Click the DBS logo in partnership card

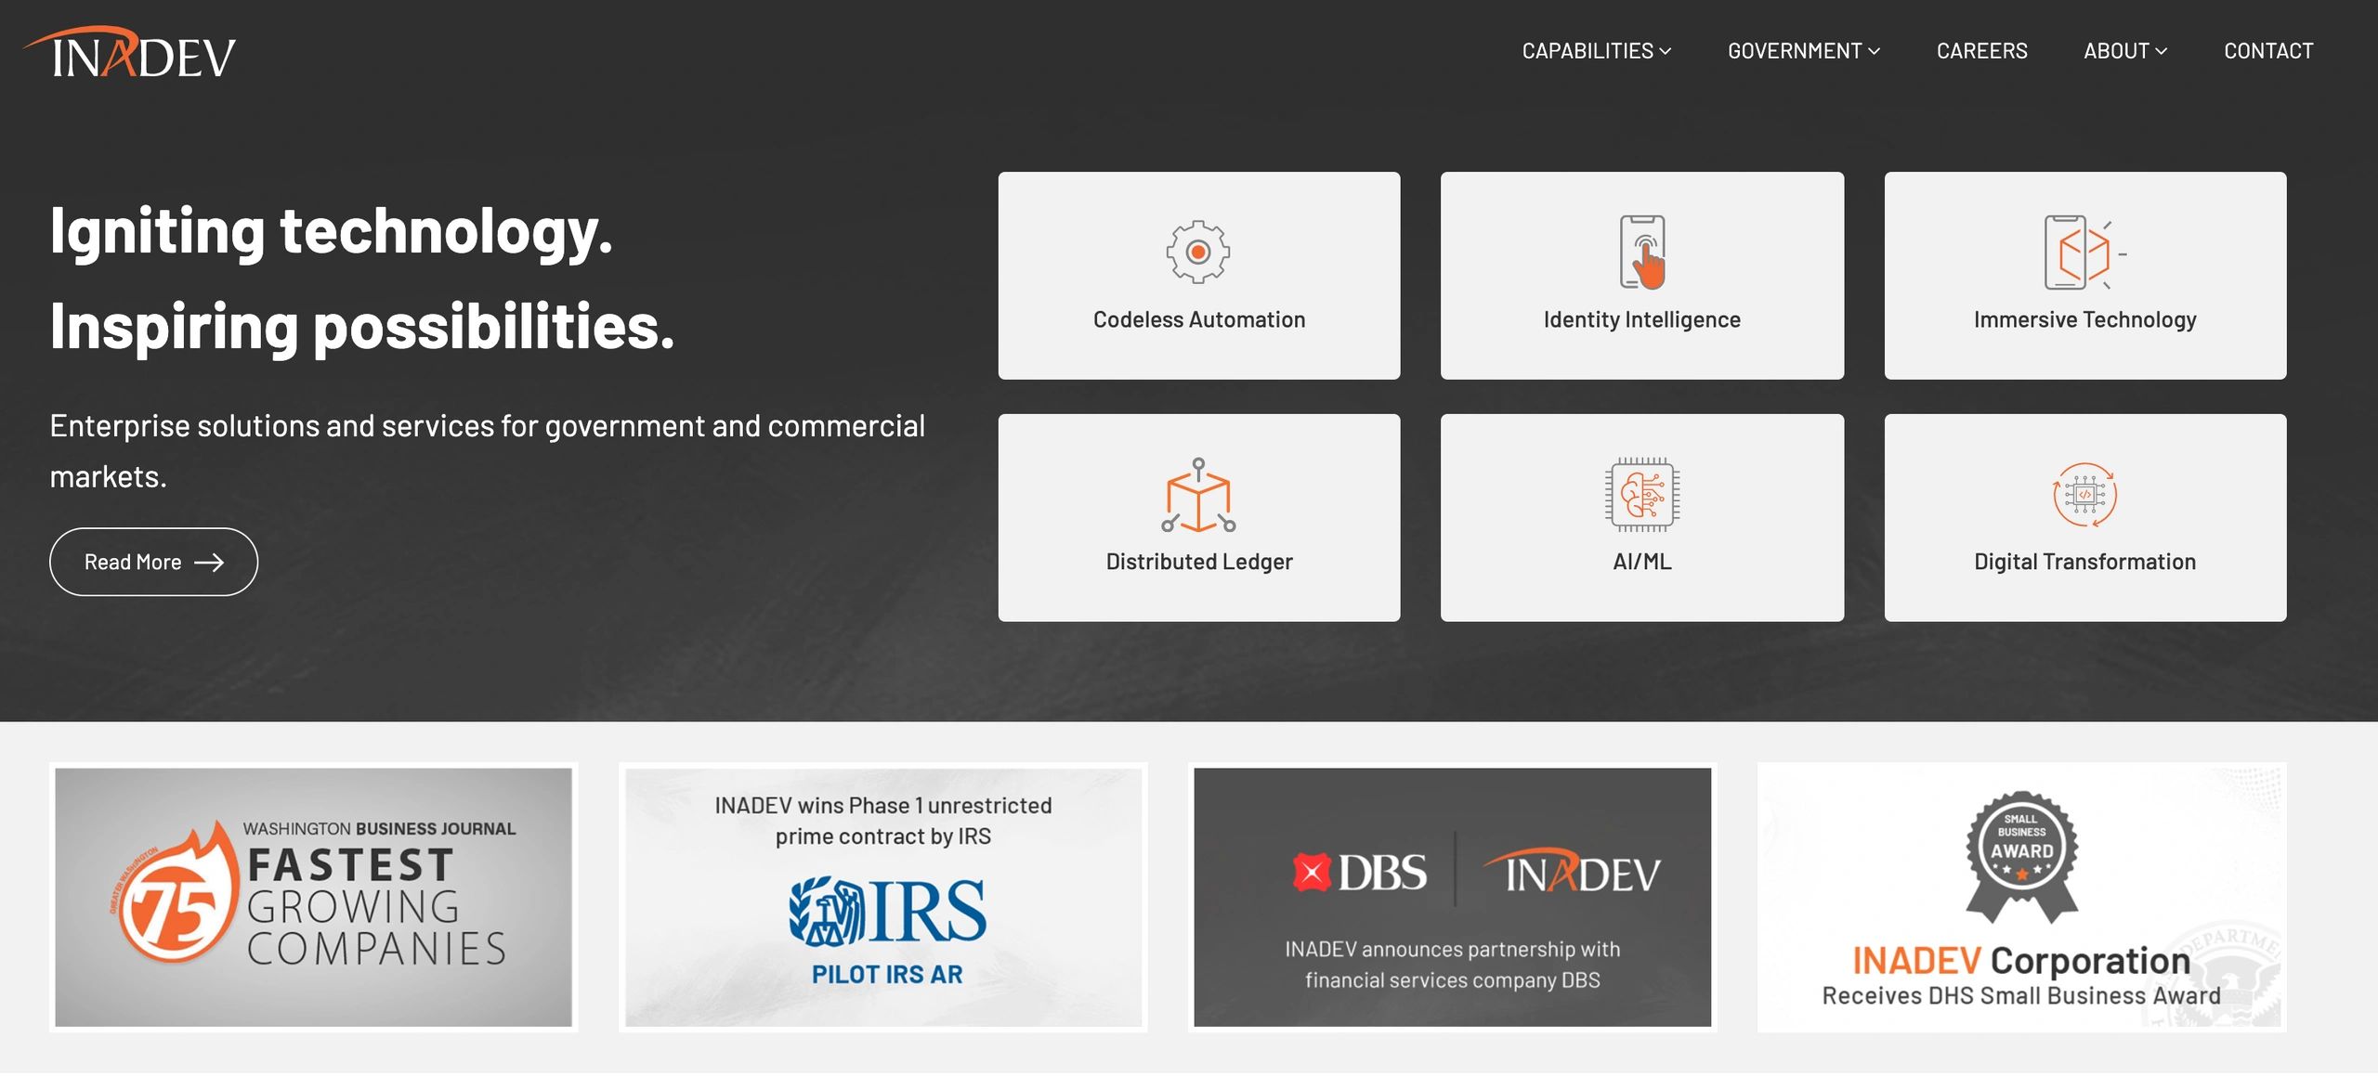pos(1359,873)
